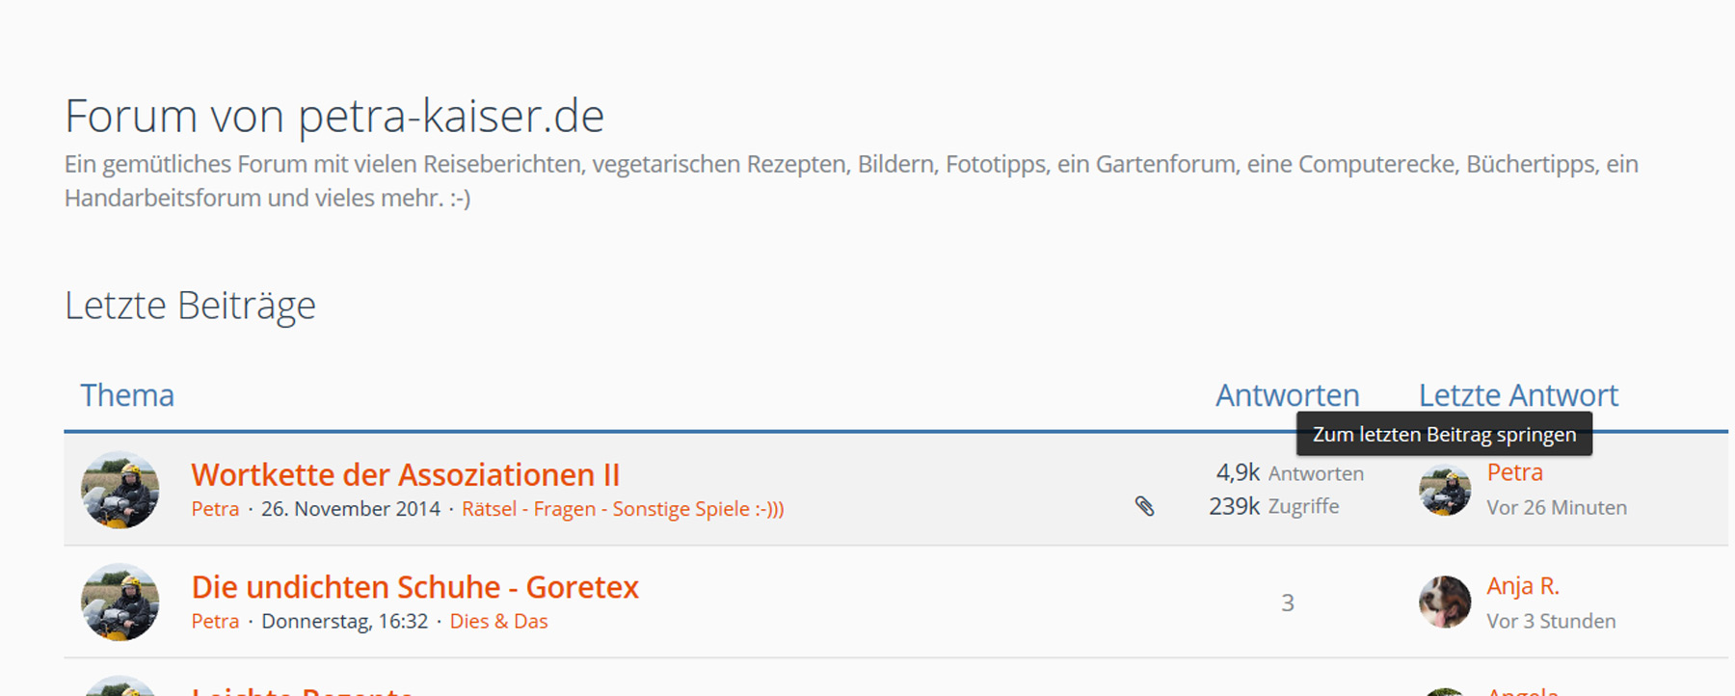Image resolution: width=1735 pixels, height=696 pixels.
Task: Sort threads by Thema column
Action: coord(127,395)
